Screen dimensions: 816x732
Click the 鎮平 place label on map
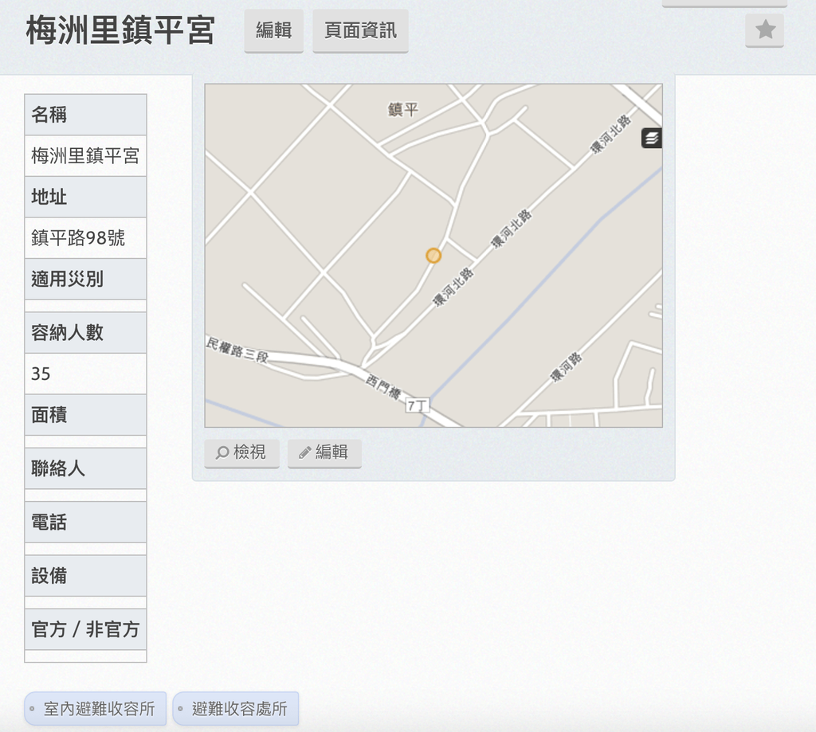[x=402, y=110]
